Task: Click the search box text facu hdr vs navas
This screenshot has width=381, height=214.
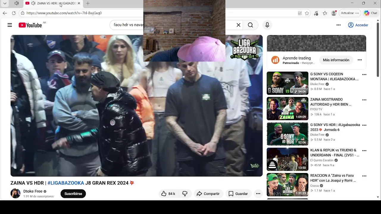Action: pyautogui.click(x=129, y=25)
